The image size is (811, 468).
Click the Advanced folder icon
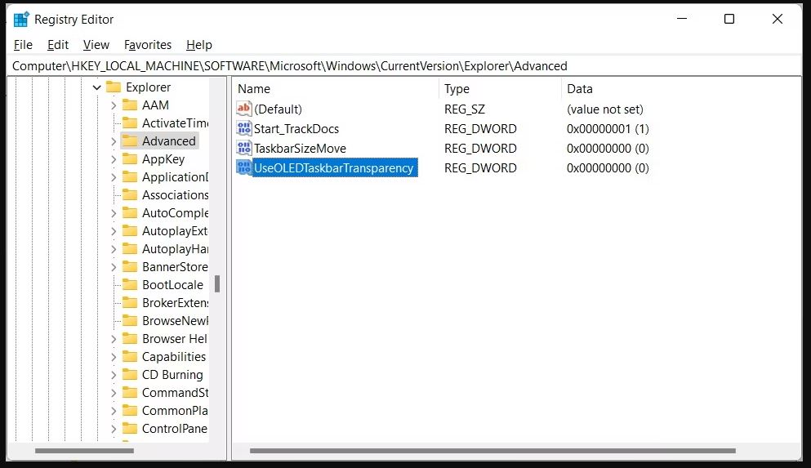tap(129, 140)
